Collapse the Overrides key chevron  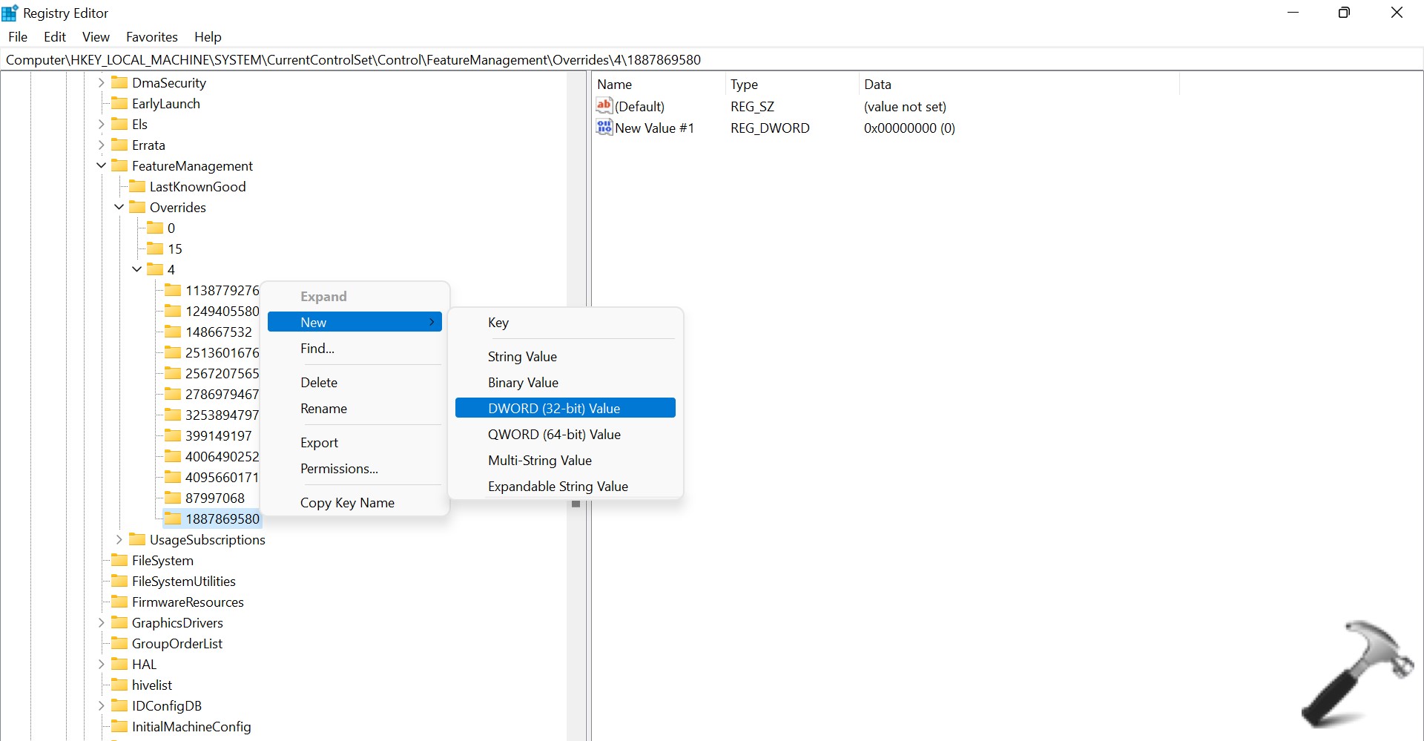[119, 207]
